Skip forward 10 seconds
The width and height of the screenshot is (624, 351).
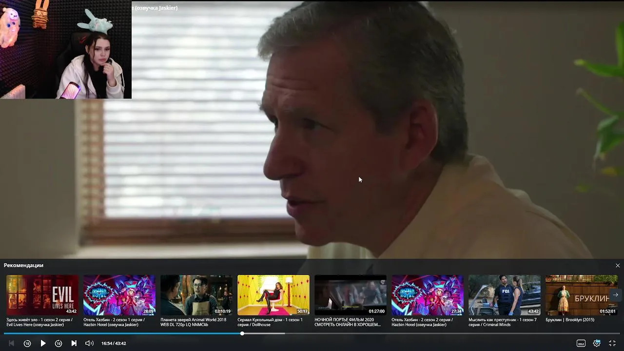[x=58, y=343]
